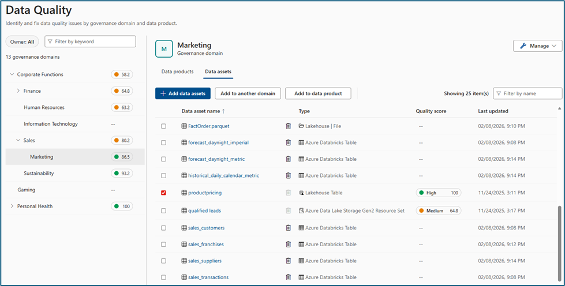This screenshot has height=286, width=565.
Task: Click delete icon for historical_daily_calendar_metric
Action: [289, 175]
